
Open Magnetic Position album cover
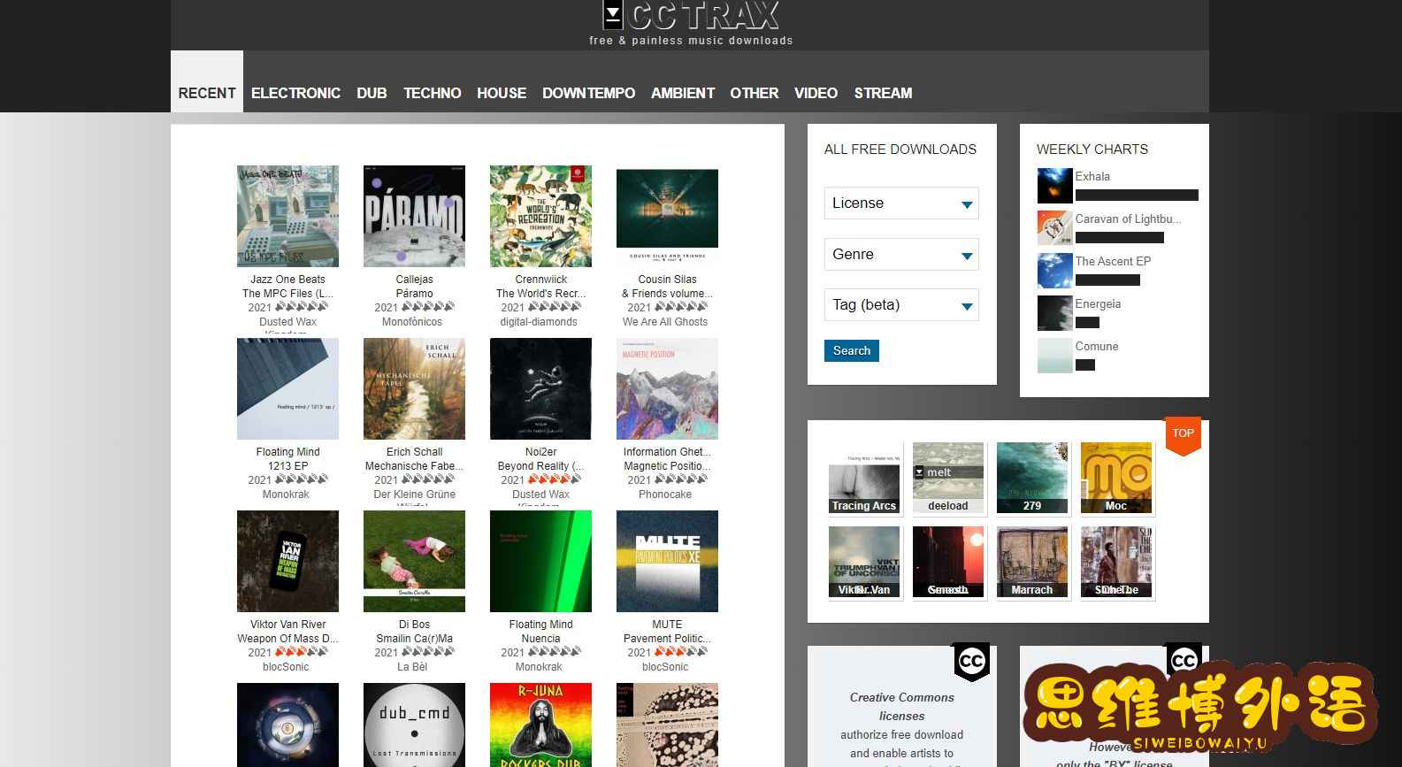[x=667, y=388]
